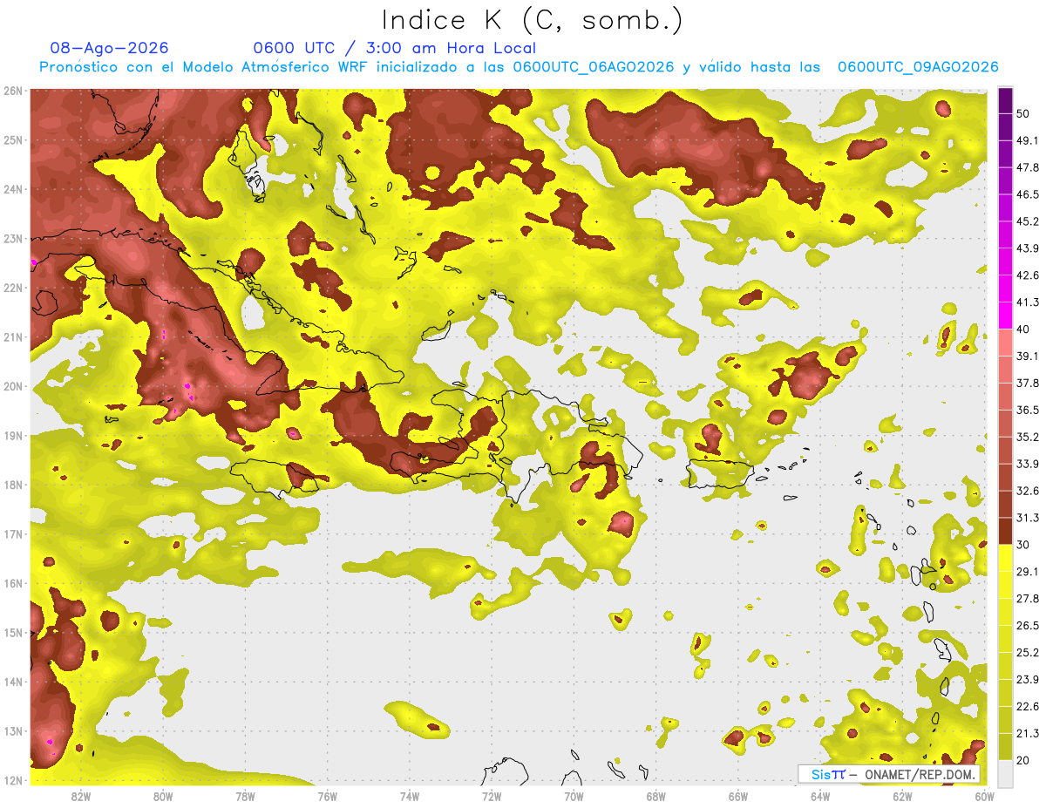1046x808 pixels.
Task: Select the "14N" latitude label
Action: pos(13,682)
